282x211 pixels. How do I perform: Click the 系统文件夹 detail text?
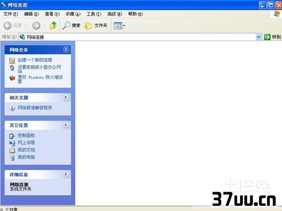point(21,189)
